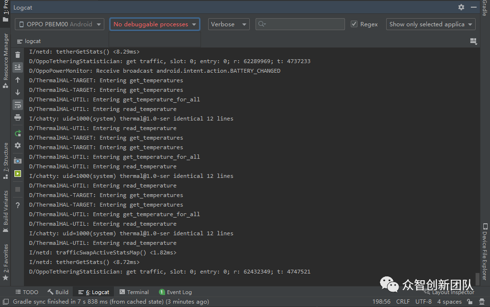Image resolution: width=490 pixels, height=307 pixels.
Task: Select BATTERY_CHANGED broadcast log line
Action: point(155,71)
